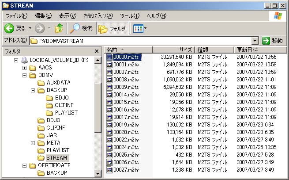This screenshot has width=289, height=180.
Task: Sort by 種類 column header
Action: tap(214, 50)
